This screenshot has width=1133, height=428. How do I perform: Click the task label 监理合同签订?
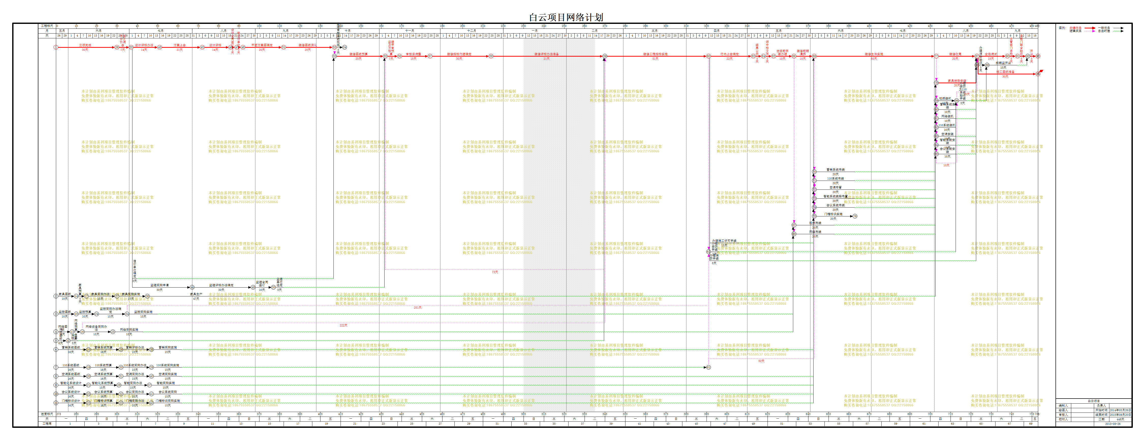(262, 283)
